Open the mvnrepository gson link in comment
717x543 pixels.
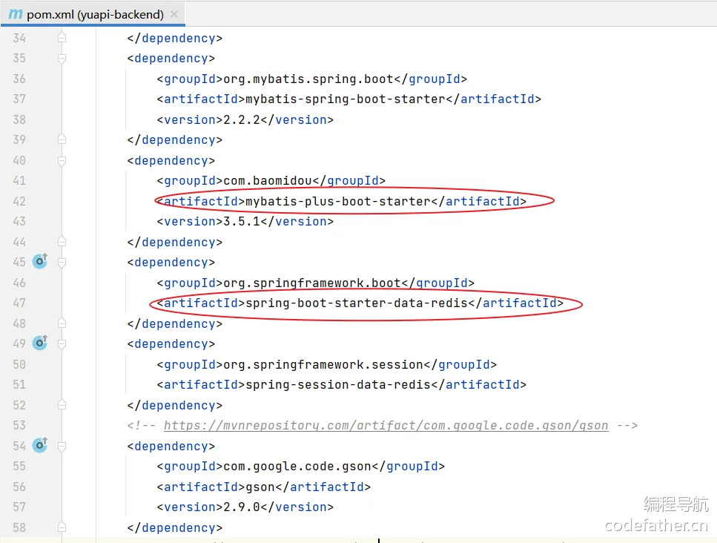coord(386,426)
